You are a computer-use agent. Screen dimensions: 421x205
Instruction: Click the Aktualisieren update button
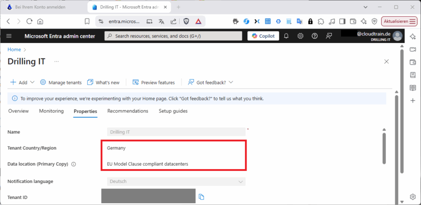[399, 21]
